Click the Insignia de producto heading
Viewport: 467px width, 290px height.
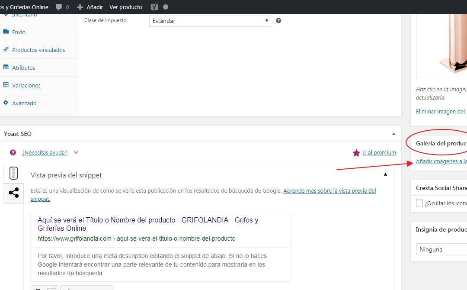[x=441, y=229]
